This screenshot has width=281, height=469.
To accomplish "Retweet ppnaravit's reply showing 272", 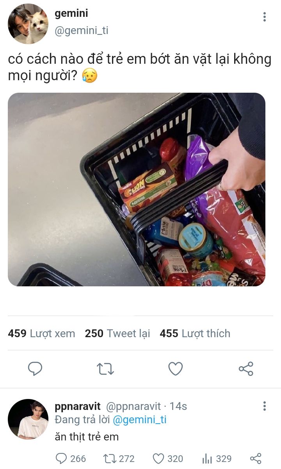I will click(119, 458).
